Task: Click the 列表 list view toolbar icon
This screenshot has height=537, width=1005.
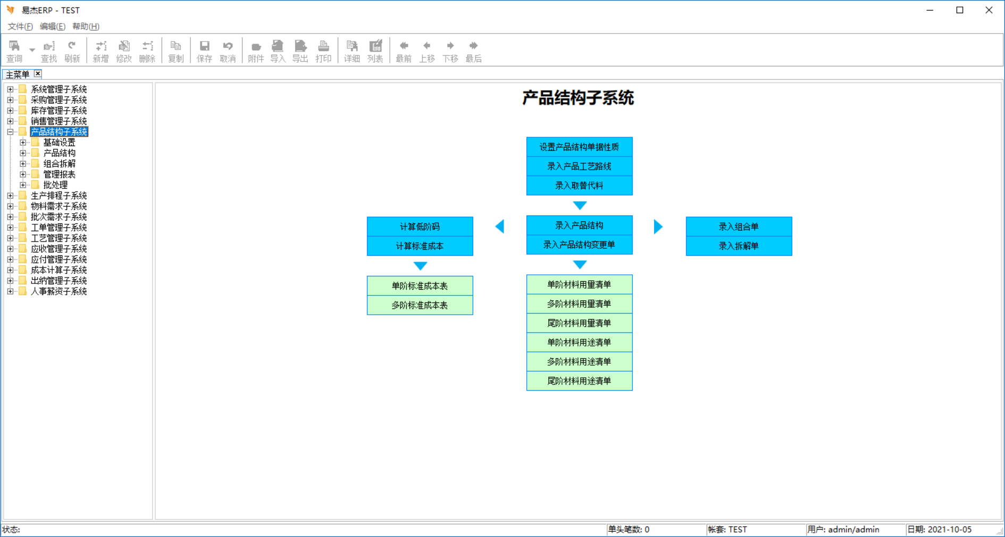Action: [x=375, y=52]
